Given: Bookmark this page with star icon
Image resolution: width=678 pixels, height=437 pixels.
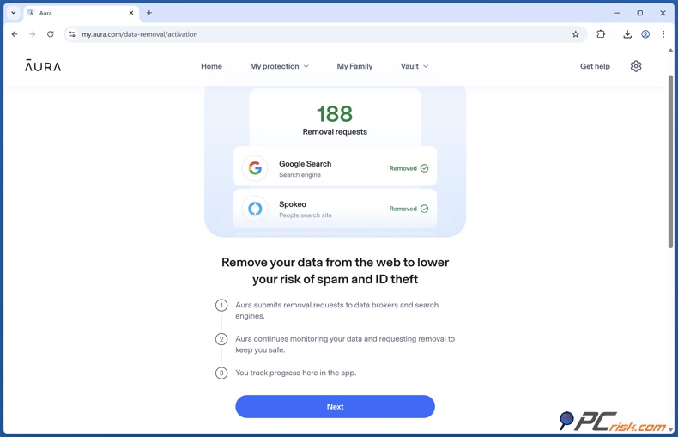Looking at the screenshot, I should coord(576,34).
